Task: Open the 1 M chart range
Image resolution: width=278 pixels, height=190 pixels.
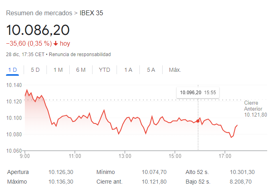Action: click(58, 70)
